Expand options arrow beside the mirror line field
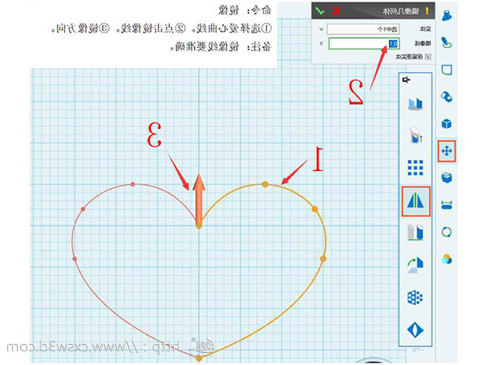The image size is (487, 365). click(321, 44)
